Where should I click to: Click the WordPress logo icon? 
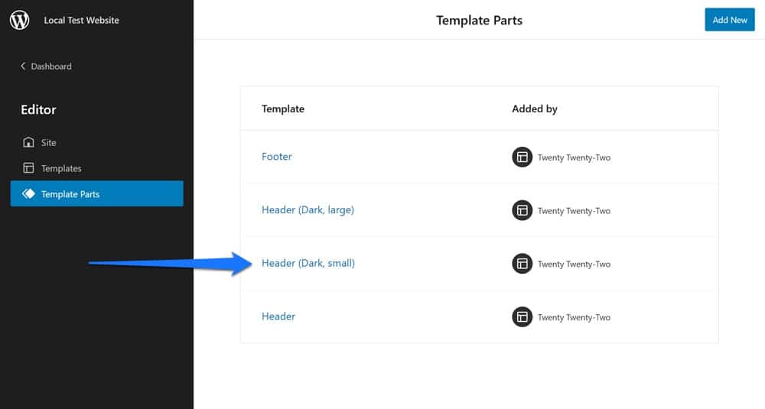(x=20, y=20)
